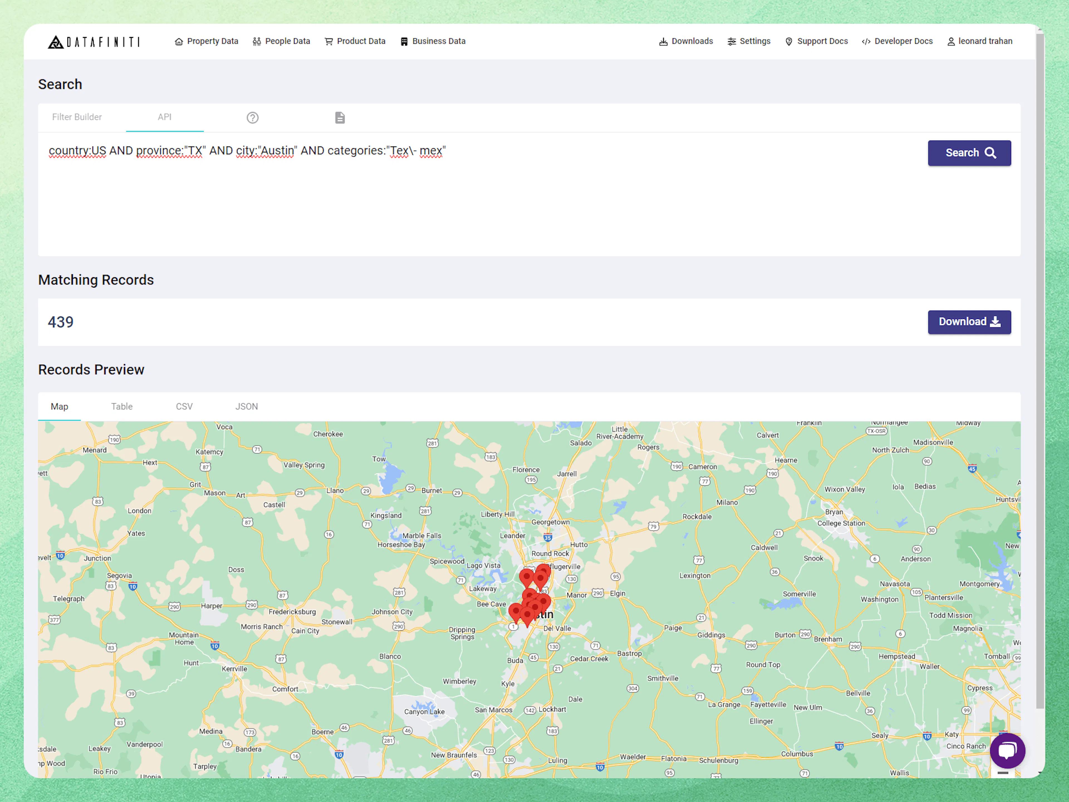Viewport: 1069px width, 802px height.
Task: Click the Datafiniti logo
Action: (95, 41)
